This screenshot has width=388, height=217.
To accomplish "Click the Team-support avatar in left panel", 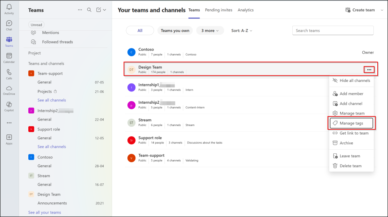I will (31, 73).
